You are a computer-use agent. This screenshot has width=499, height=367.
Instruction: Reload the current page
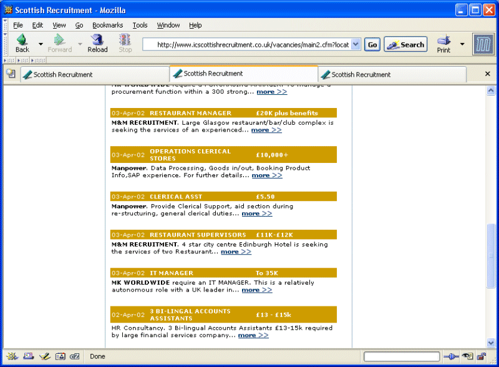[x=97, y=43]
